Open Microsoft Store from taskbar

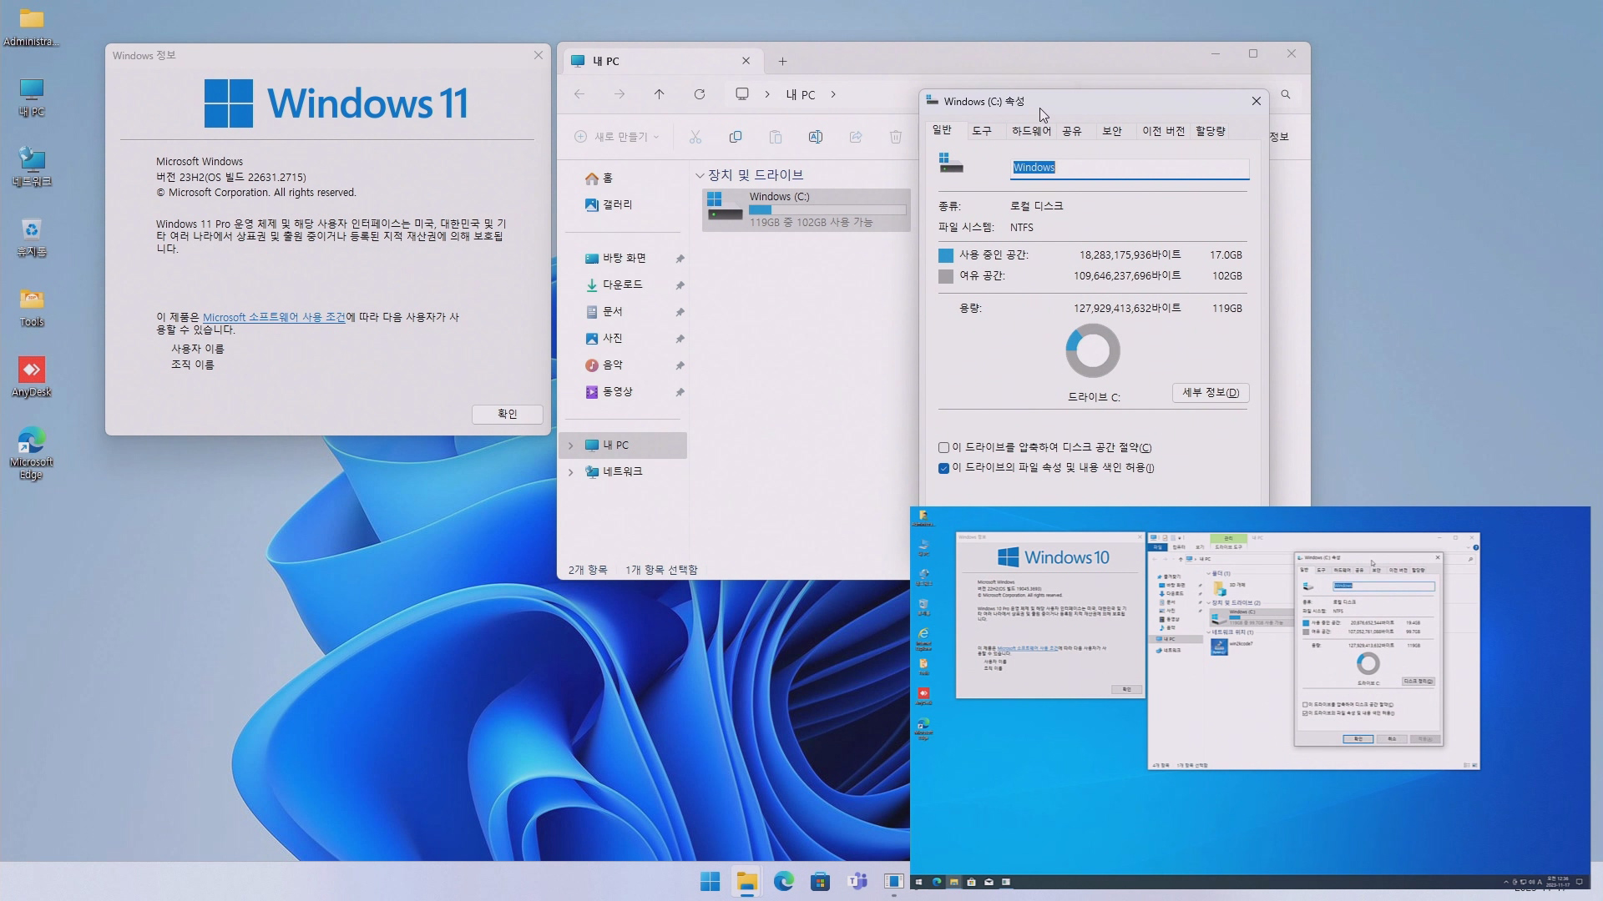click(821, 881)
